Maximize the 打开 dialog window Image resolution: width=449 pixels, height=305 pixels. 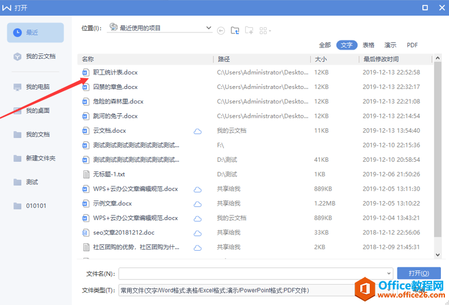(x=425, y=8)
